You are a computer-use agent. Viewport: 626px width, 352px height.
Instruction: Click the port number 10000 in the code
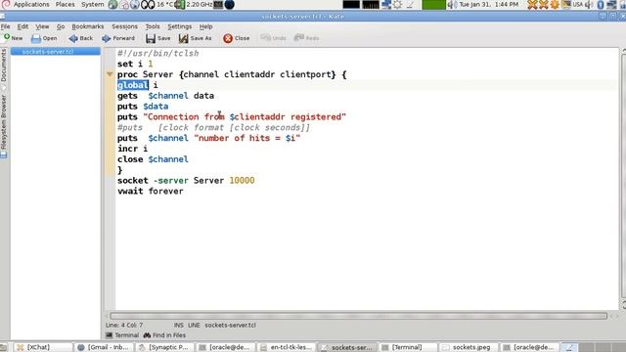tap(242, 180)
